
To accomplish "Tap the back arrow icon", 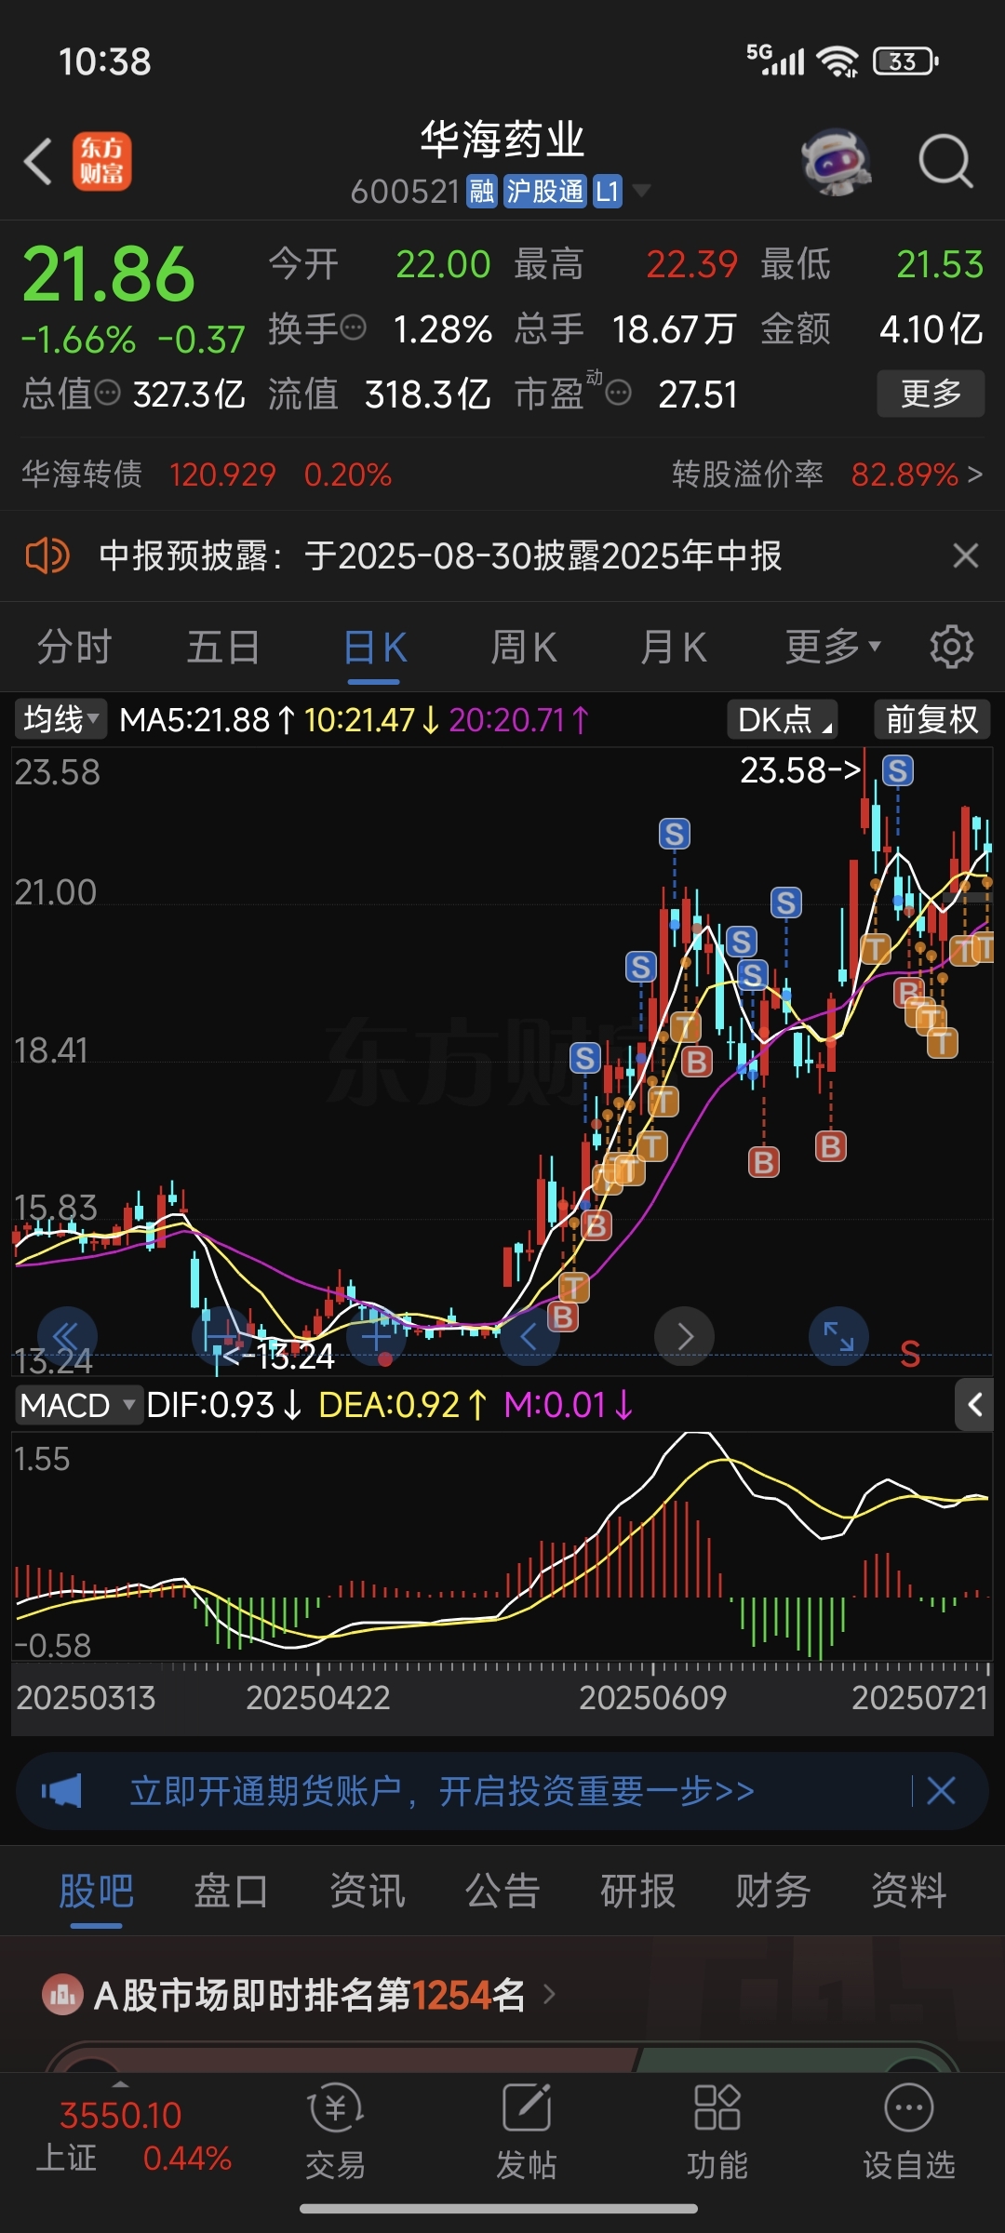I will (x=37, y=162).
